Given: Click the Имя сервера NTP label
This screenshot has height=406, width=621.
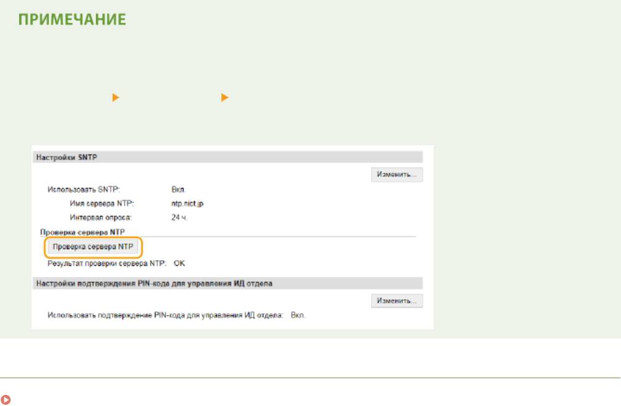Looking at the screenshot, I should coord(101,203).
